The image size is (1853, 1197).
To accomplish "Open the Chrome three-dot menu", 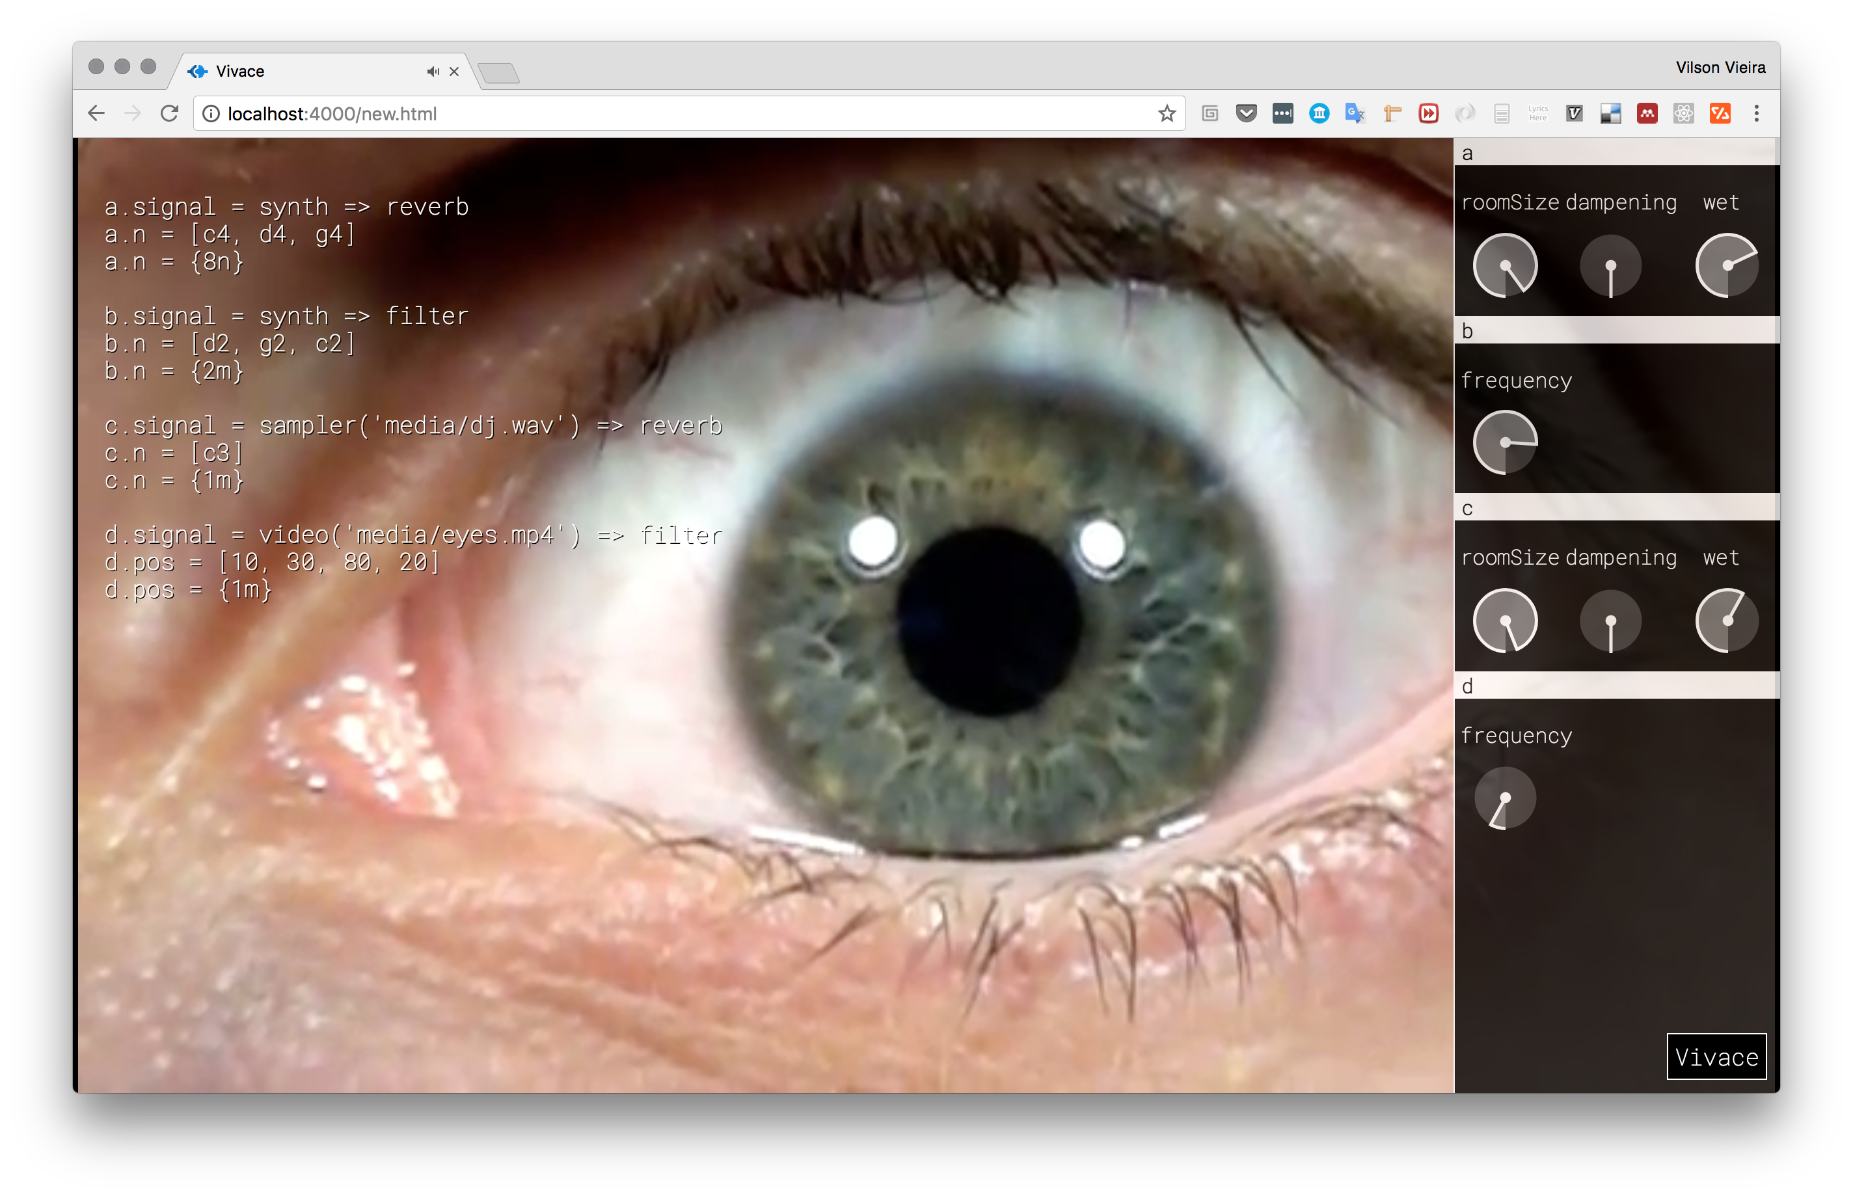I will (x=1757, y=113).
